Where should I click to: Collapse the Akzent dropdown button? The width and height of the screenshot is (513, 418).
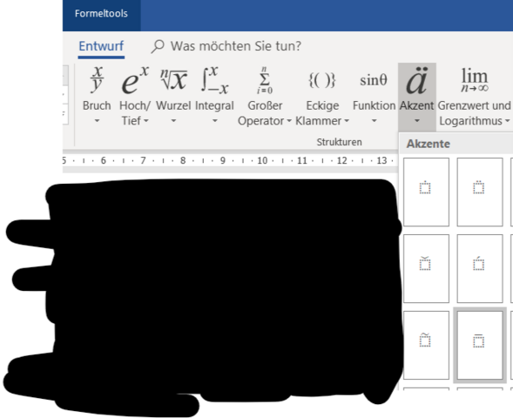(417, 95)
